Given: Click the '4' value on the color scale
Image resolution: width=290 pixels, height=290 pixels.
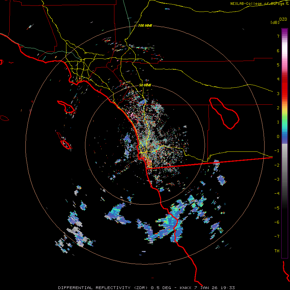Looking at the screenshot, I should [x=278, y=79].
